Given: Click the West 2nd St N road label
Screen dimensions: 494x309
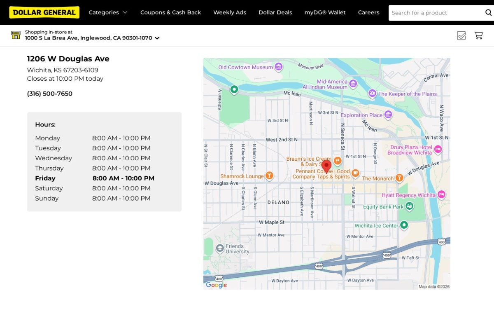Looking at the screenshot, I should click(282, 140).
